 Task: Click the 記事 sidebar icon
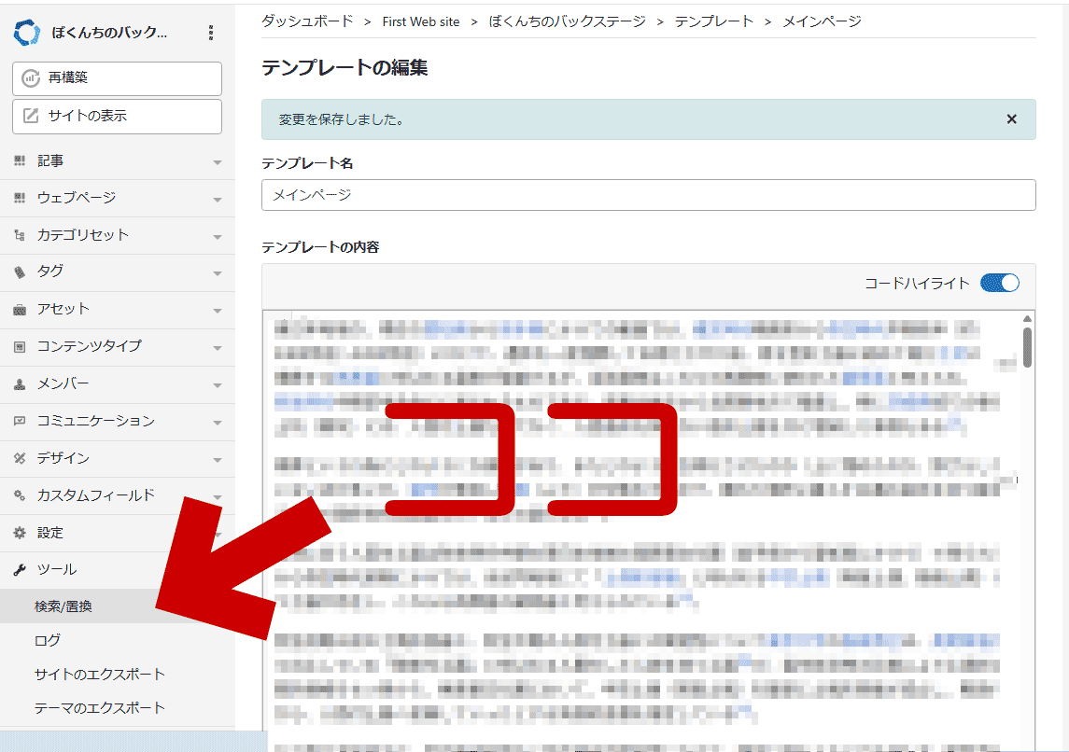20,161
